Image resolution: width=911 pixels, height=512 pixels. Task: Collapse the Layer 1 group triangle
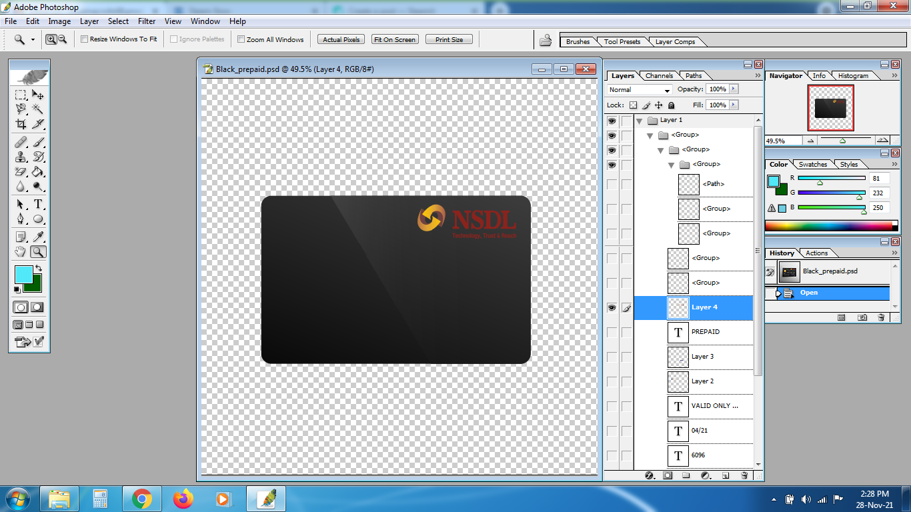tap(639, 121)
